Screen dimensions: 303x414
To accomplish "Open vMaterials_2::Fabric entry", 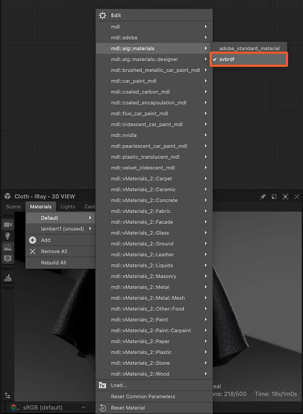I will 154,211.
